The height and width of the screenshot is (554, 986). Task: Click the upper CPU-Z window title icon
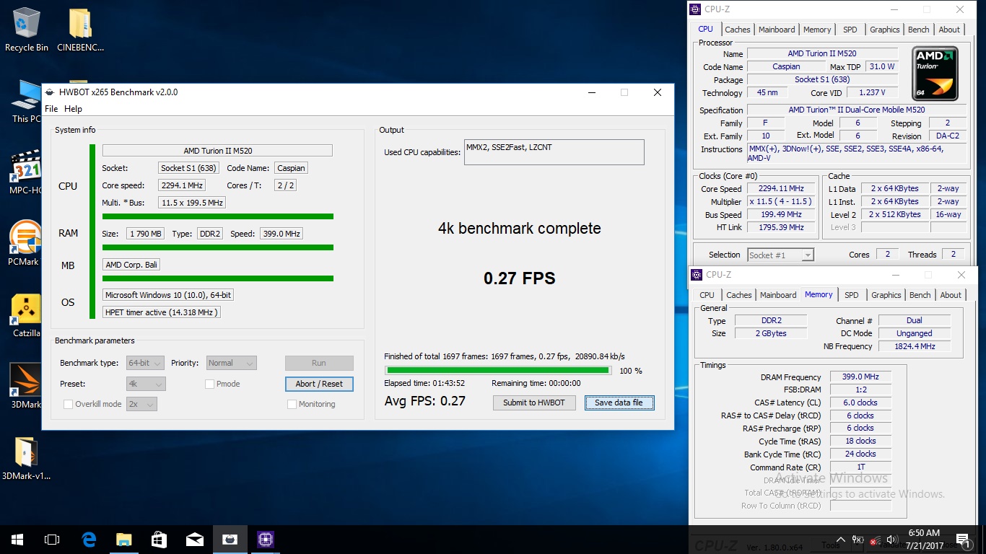point(695,9)
